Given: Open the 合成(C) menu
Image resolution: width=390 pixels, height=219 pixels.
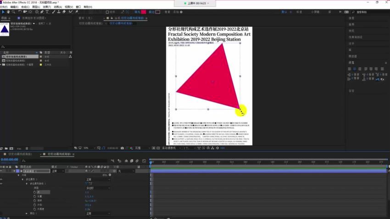Looking at the screenshot, I should (x=25, y=7).
